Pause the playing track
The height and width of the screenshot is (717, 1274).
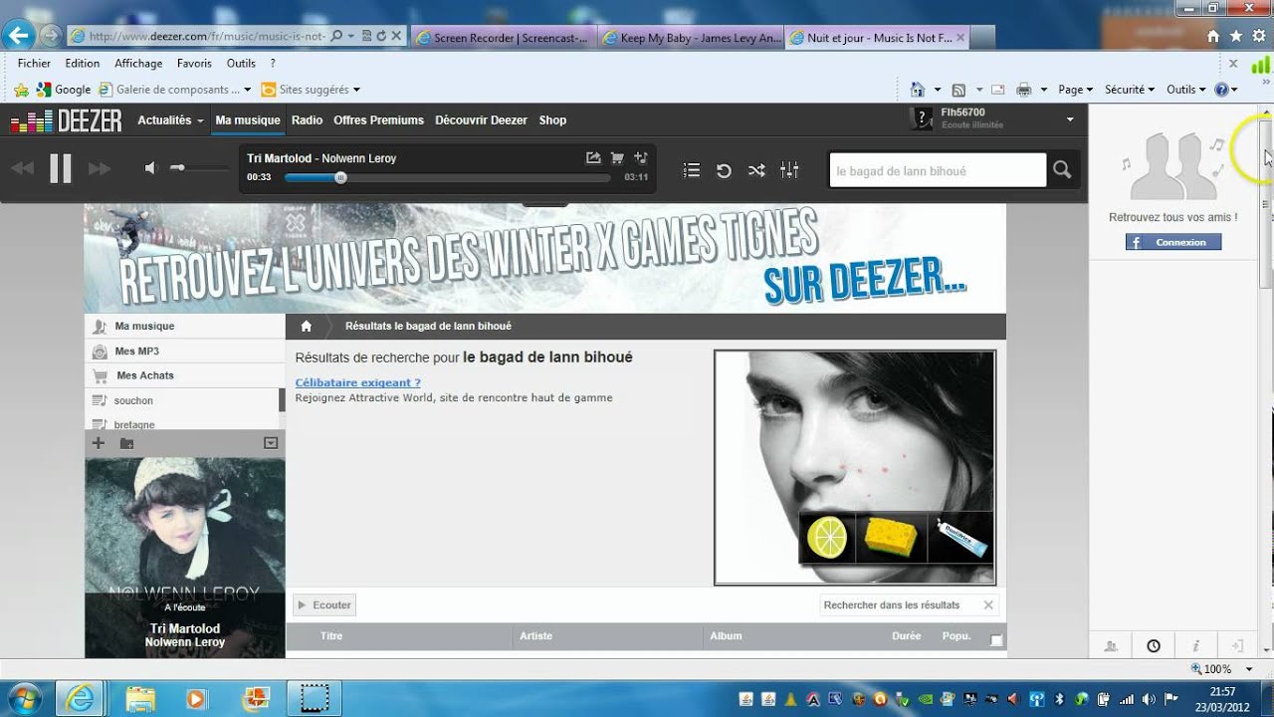[x=61, y=169]
